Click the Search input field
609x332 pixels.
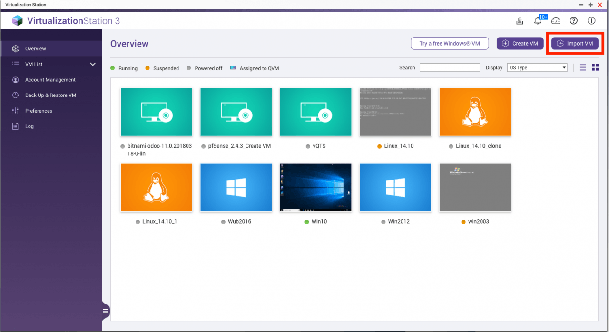click(x=450, y=67)
